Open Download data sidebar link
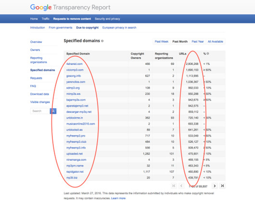 [39, 94]
